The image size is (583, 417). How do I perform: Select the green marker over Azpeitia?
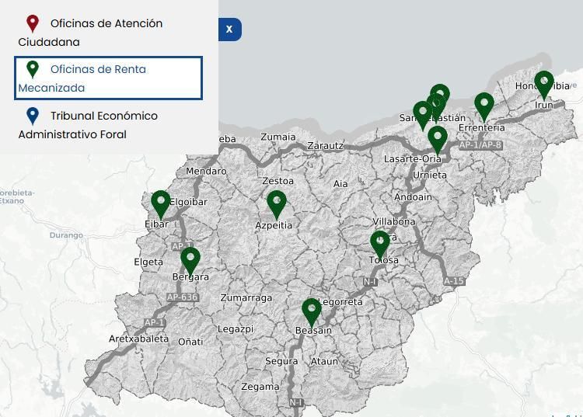[277, 203]
